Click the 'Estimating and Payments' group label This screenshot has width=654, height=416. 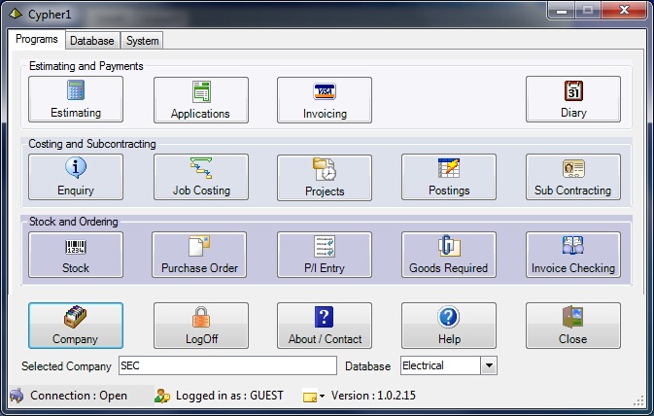[x=86, y=66]
